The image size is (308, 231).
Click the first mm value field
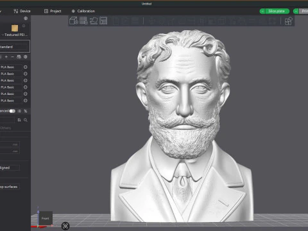point(10,144)
